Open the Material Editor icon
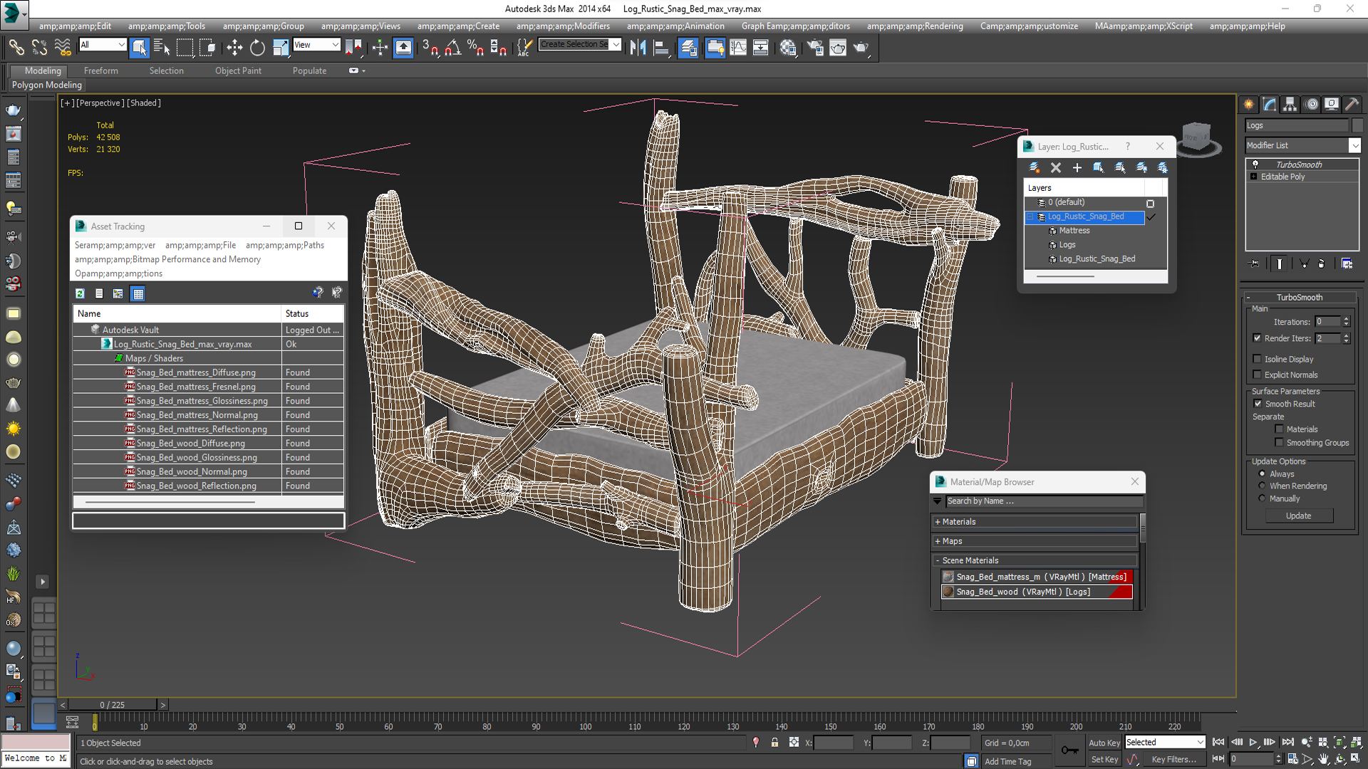The height and width of the screenshot is (769, 1368). [787, 48]
